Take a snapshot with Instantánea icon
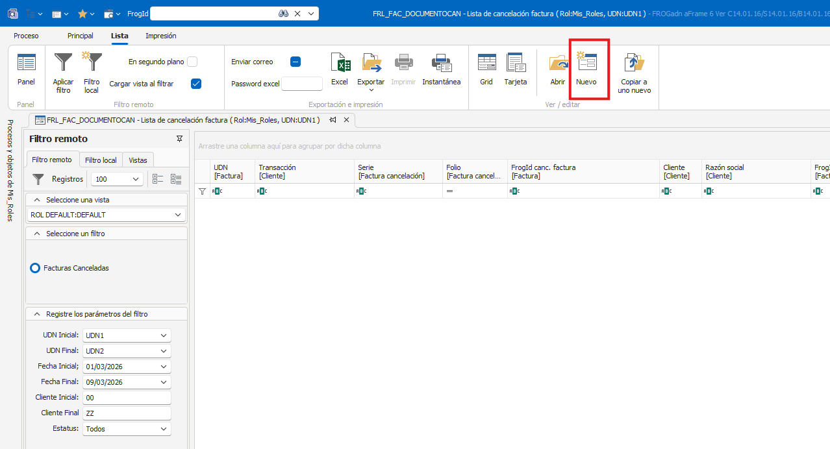Screen dimensions: 830x449 [x=441, y=63]
